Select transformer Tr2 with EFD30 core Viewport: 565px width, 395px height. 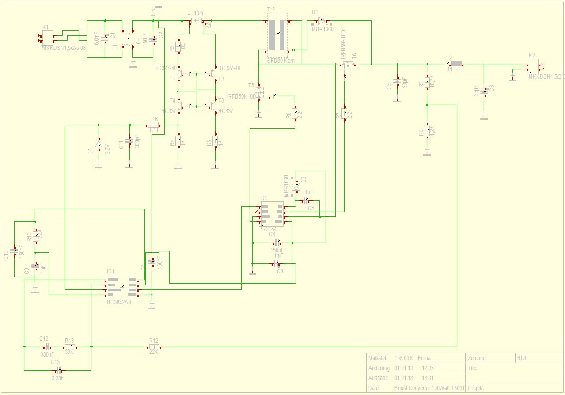[277, 35]
